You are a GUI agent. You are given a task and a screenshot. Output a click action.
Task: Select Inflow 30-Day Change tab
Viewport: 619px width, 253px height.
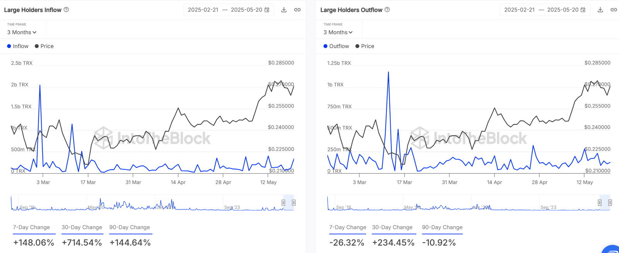(82, 227)
